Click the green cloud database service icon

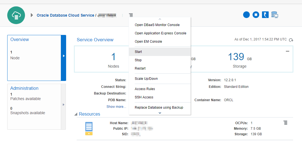[x=16, y=15]
